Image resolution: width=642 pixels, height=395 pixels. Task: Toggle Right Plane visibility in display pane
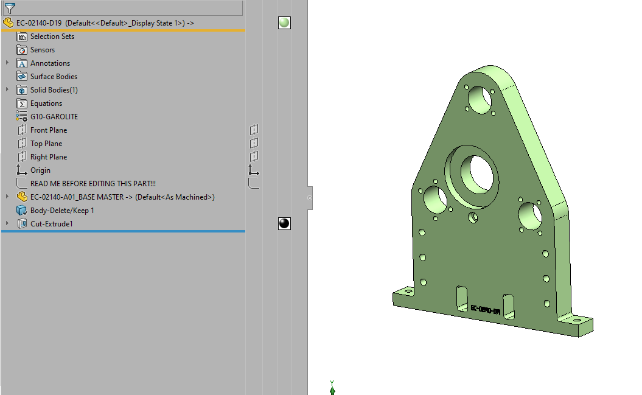pos(254,156)
